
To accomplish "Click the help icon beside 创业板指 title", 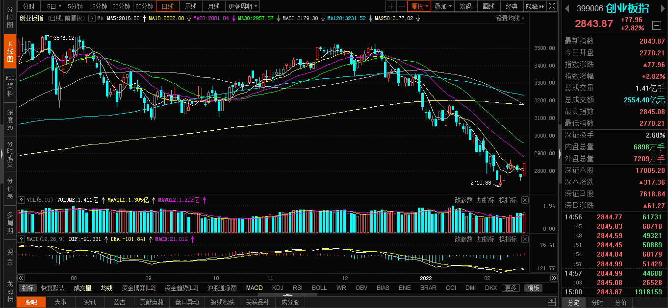I will (91, 18).
